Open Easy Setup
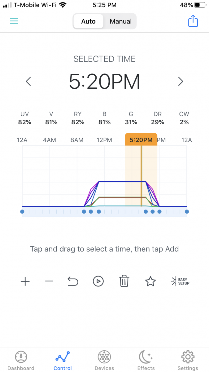This screenshot has height=372, width=209. pyautogui.click(x=180, y=281)
